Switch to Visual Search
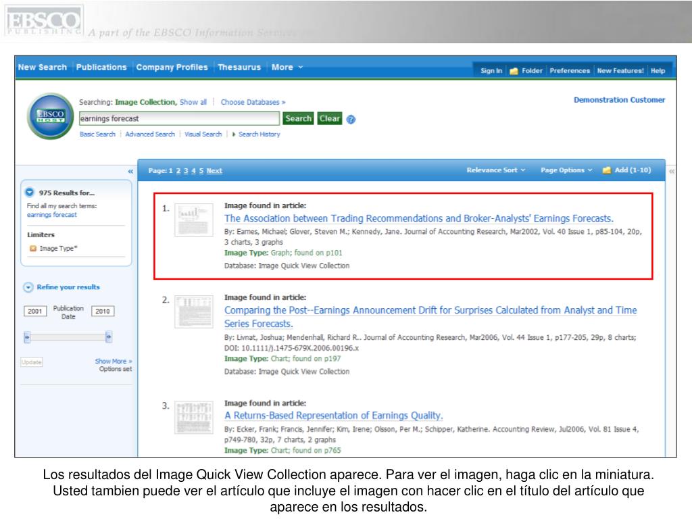 (x=203, y=134)
